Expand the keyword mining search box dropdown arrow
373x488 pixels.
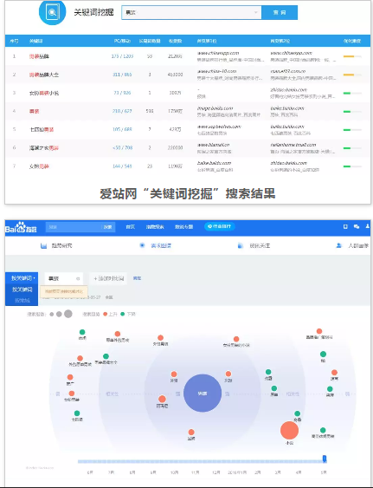256,12
